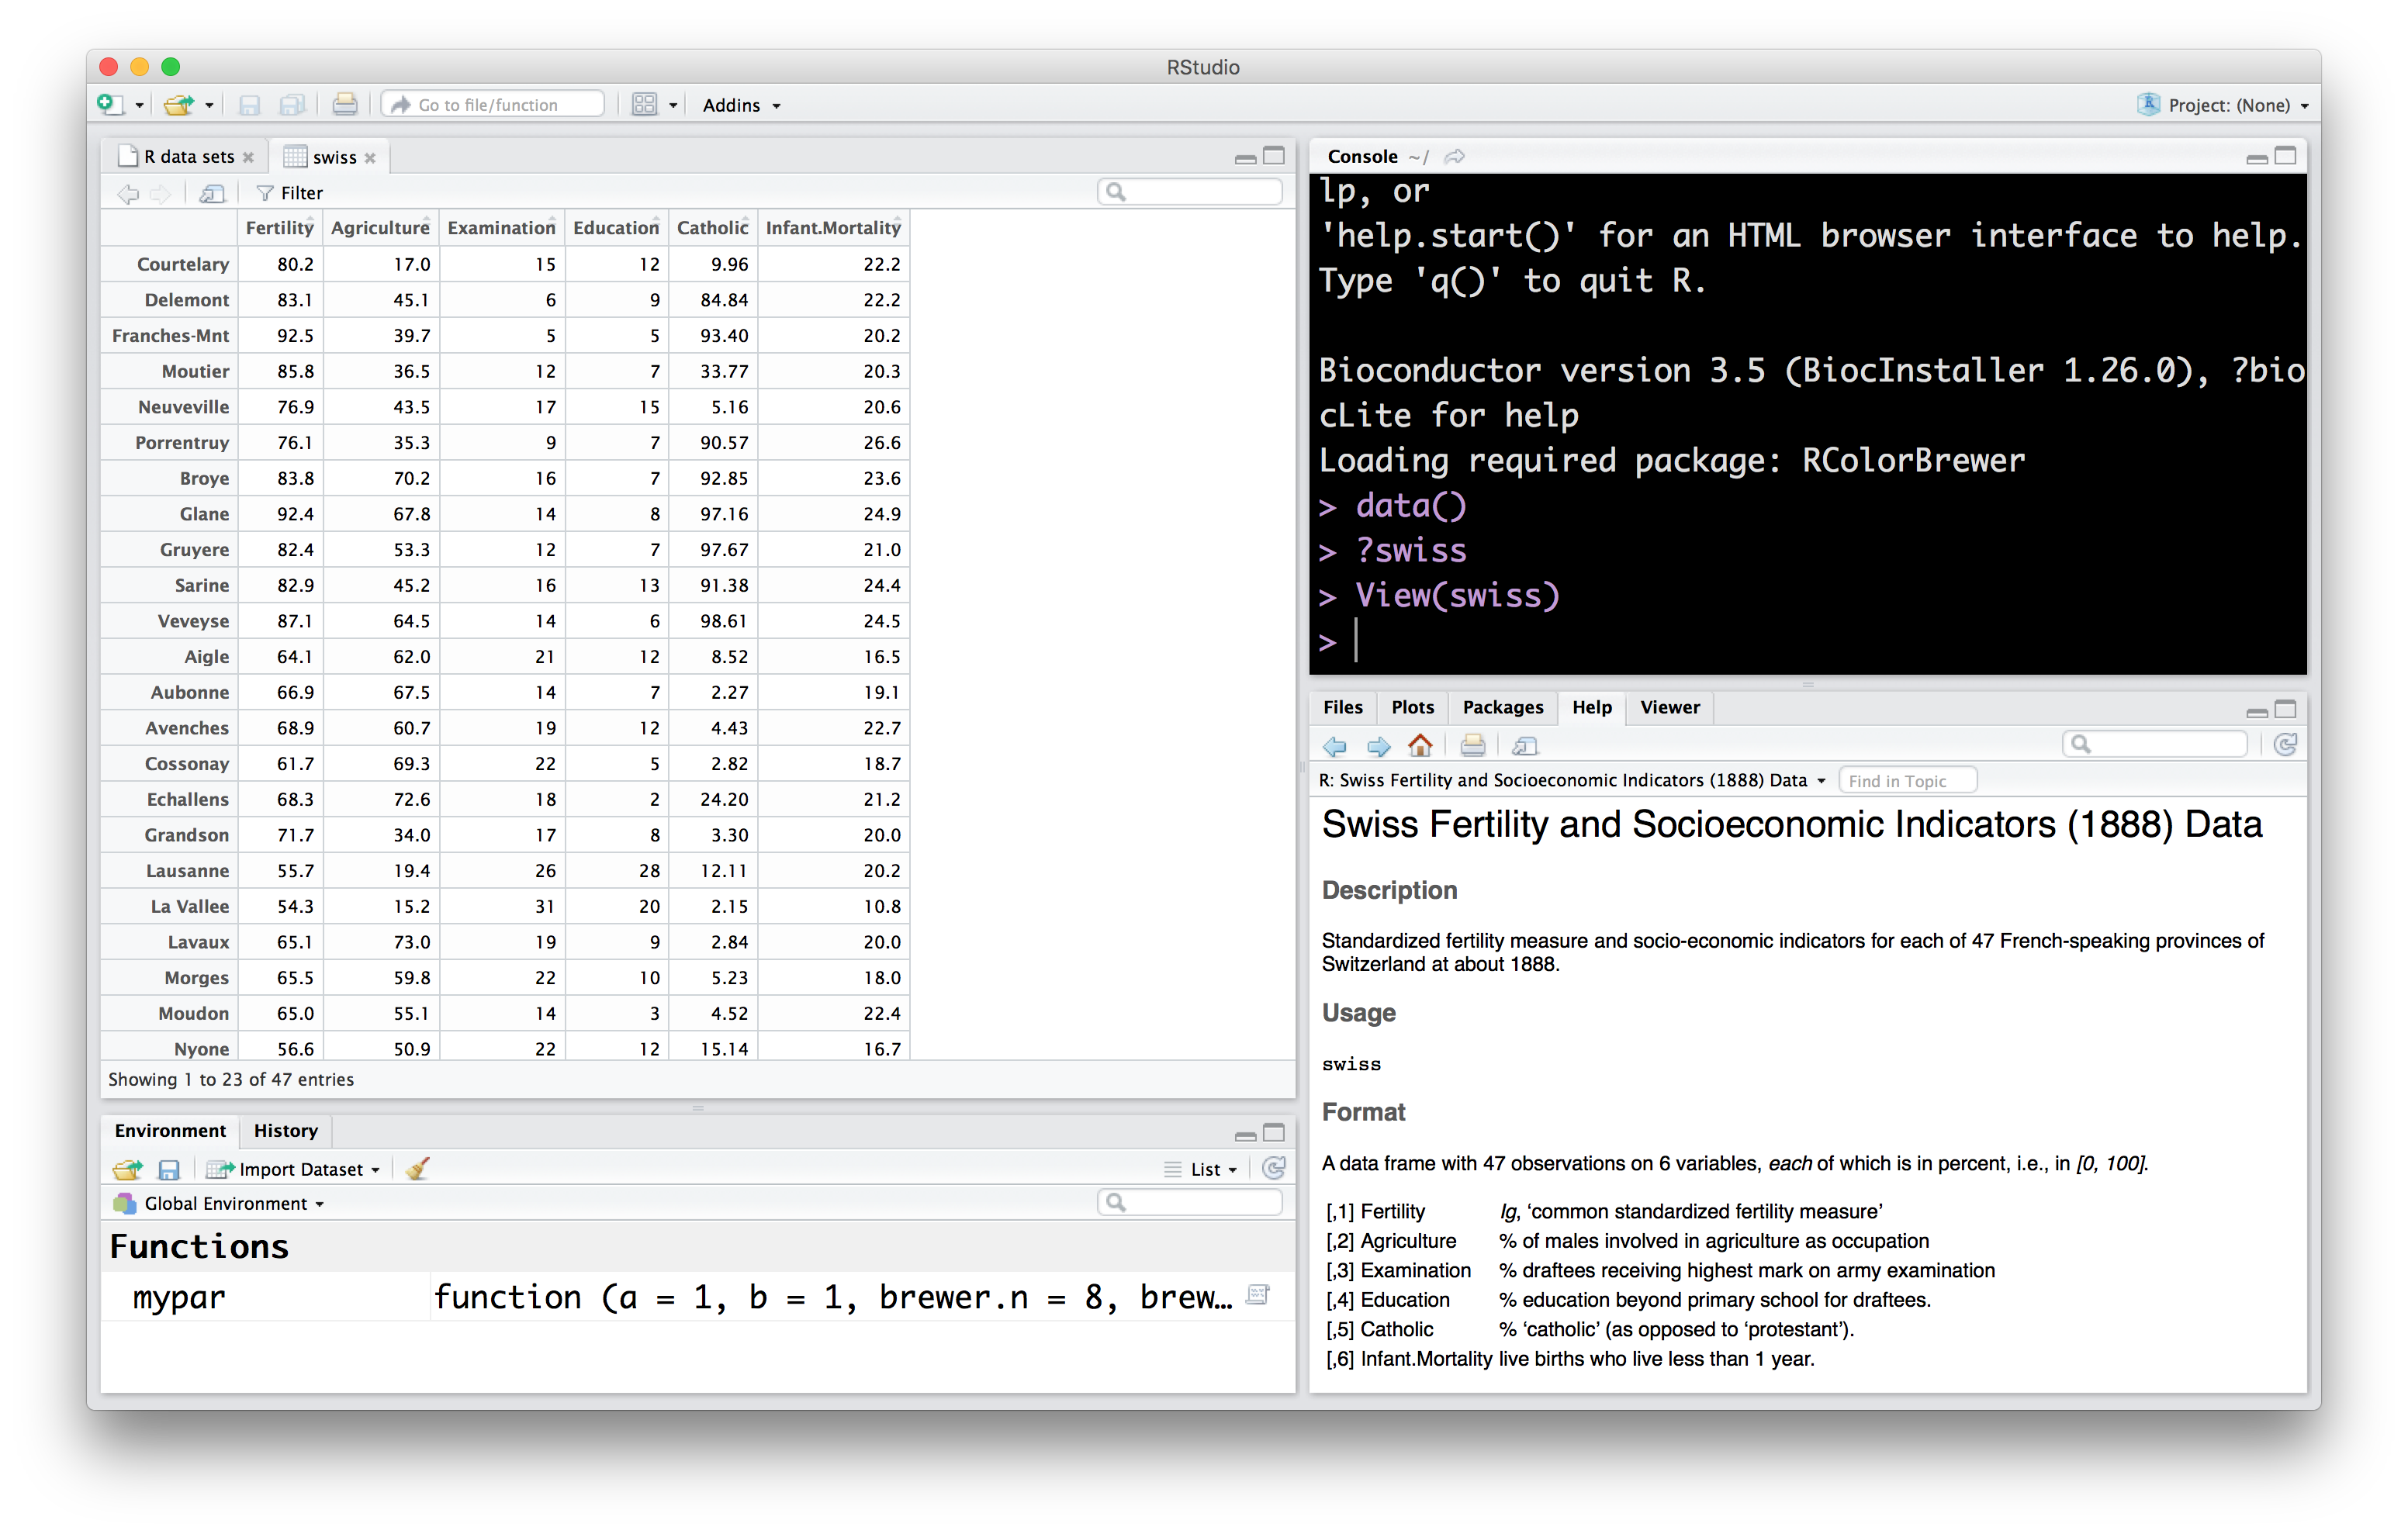Sort by the Infant.Mortality column header

pos(833,228)
